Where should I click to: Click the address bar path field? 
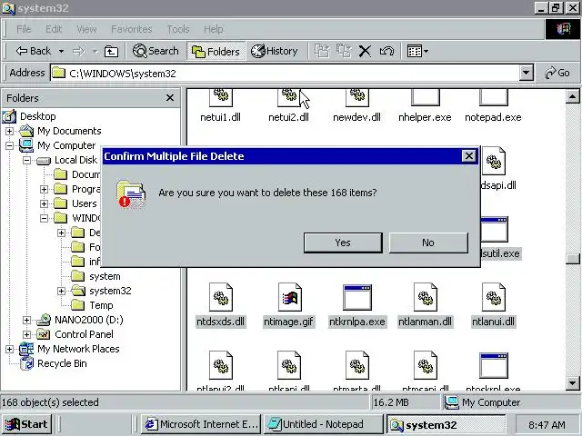point(285,73)
